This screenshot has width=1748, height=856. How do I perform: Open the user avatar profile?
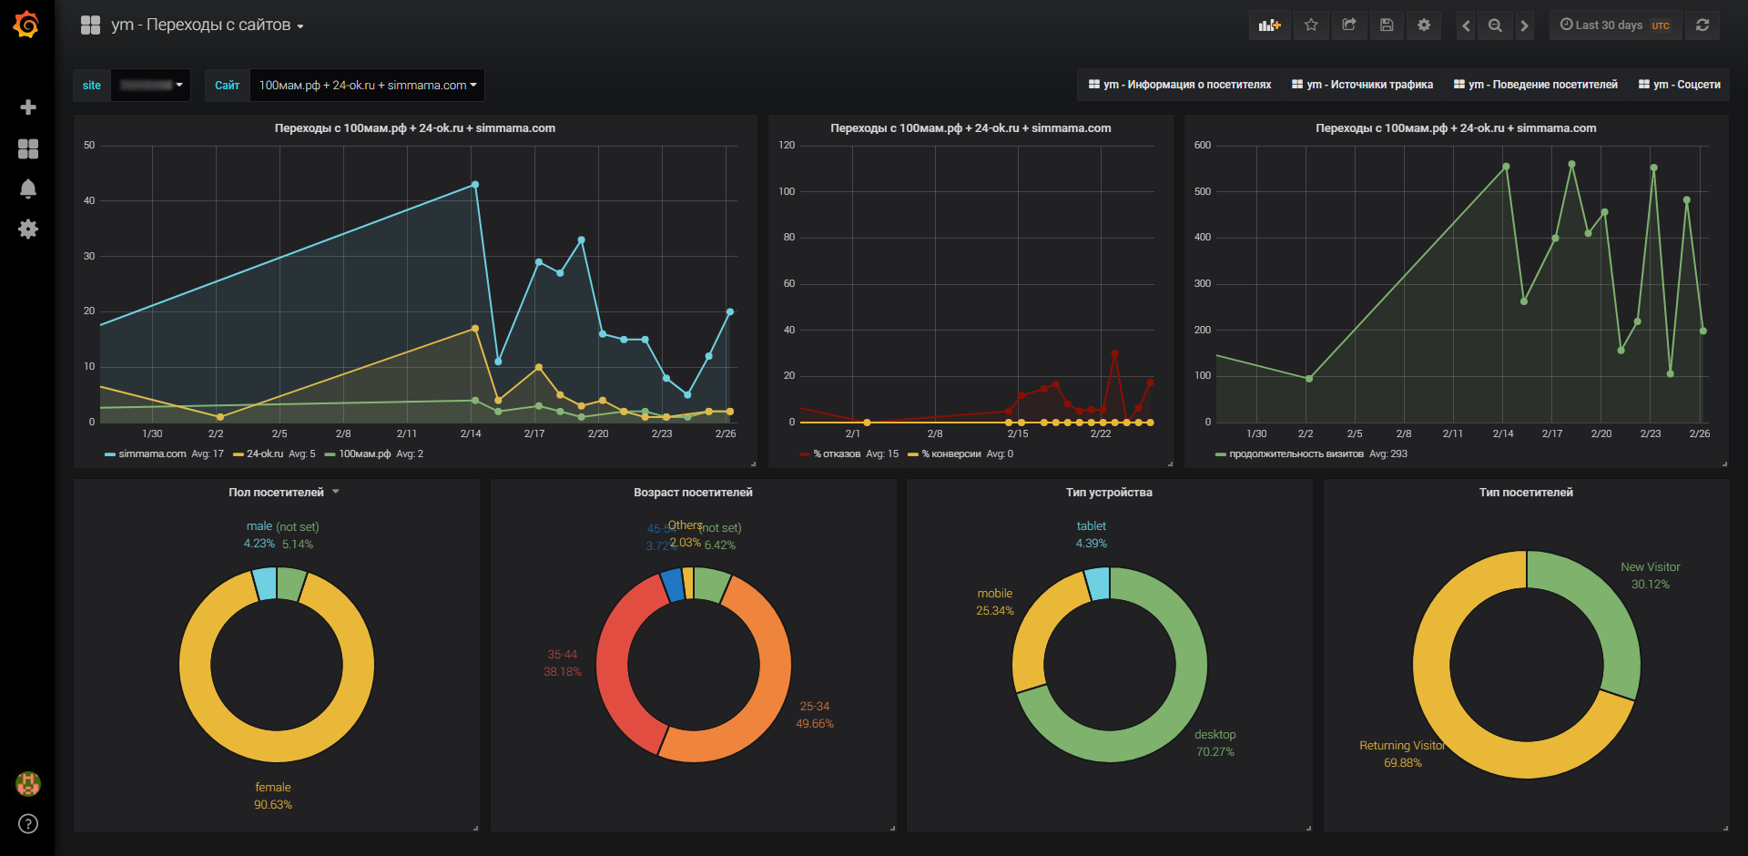28,783
